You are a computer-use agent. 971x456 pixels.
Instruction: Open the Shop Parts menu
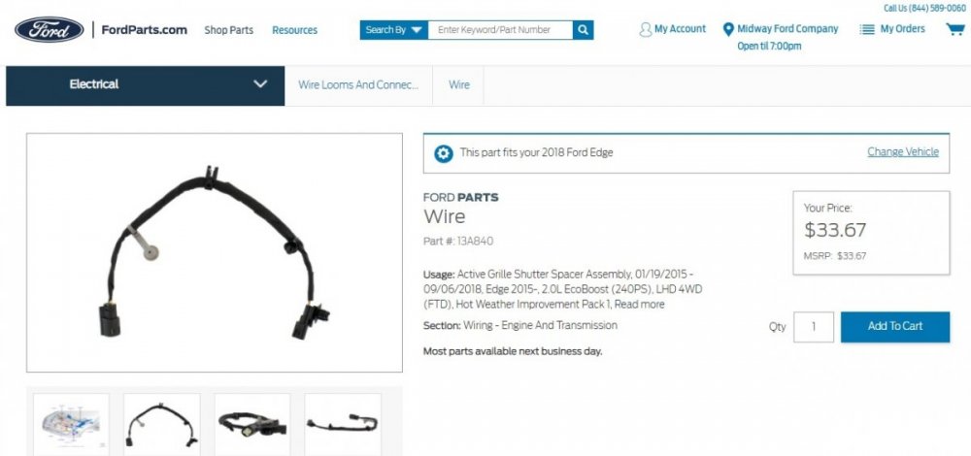click(x=228, y=30)
